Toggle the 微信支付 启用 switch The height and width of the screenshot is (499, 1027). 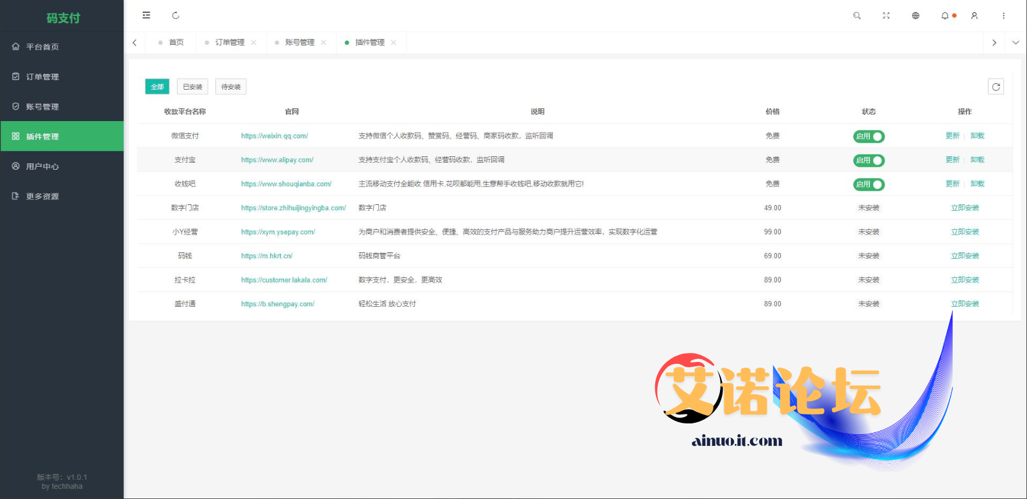[x=869, y=136]
